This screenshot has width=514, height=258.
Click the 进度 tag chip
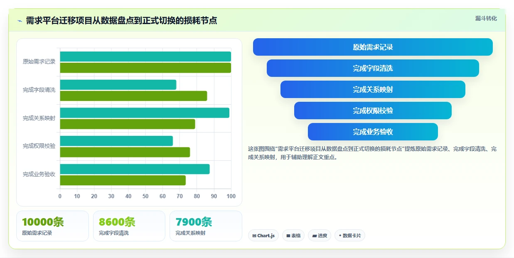320,236
